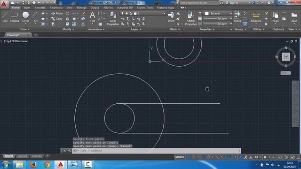The width and height of the screenshot is (301, 169).
Task: Add new drawing tab with plus button
Action: tap(36, 35)
